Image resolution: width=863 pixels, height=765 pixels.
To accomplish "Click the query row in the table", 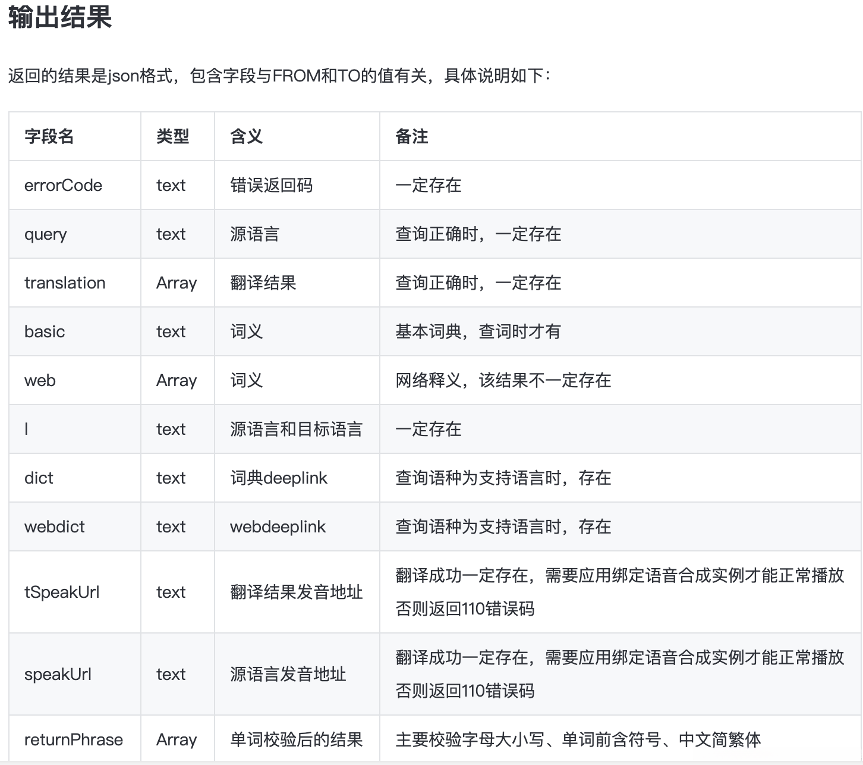I will pos(46,234).
